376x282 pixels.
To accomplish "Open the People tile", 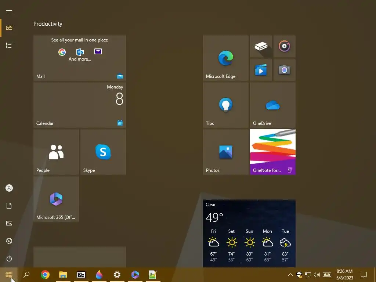I will click(x=56, y=152).
